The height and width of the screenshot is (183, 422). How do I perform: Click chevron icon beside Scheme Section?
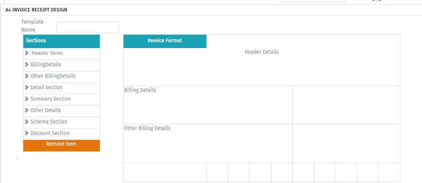pyautogui.click(x=27, y=122)
